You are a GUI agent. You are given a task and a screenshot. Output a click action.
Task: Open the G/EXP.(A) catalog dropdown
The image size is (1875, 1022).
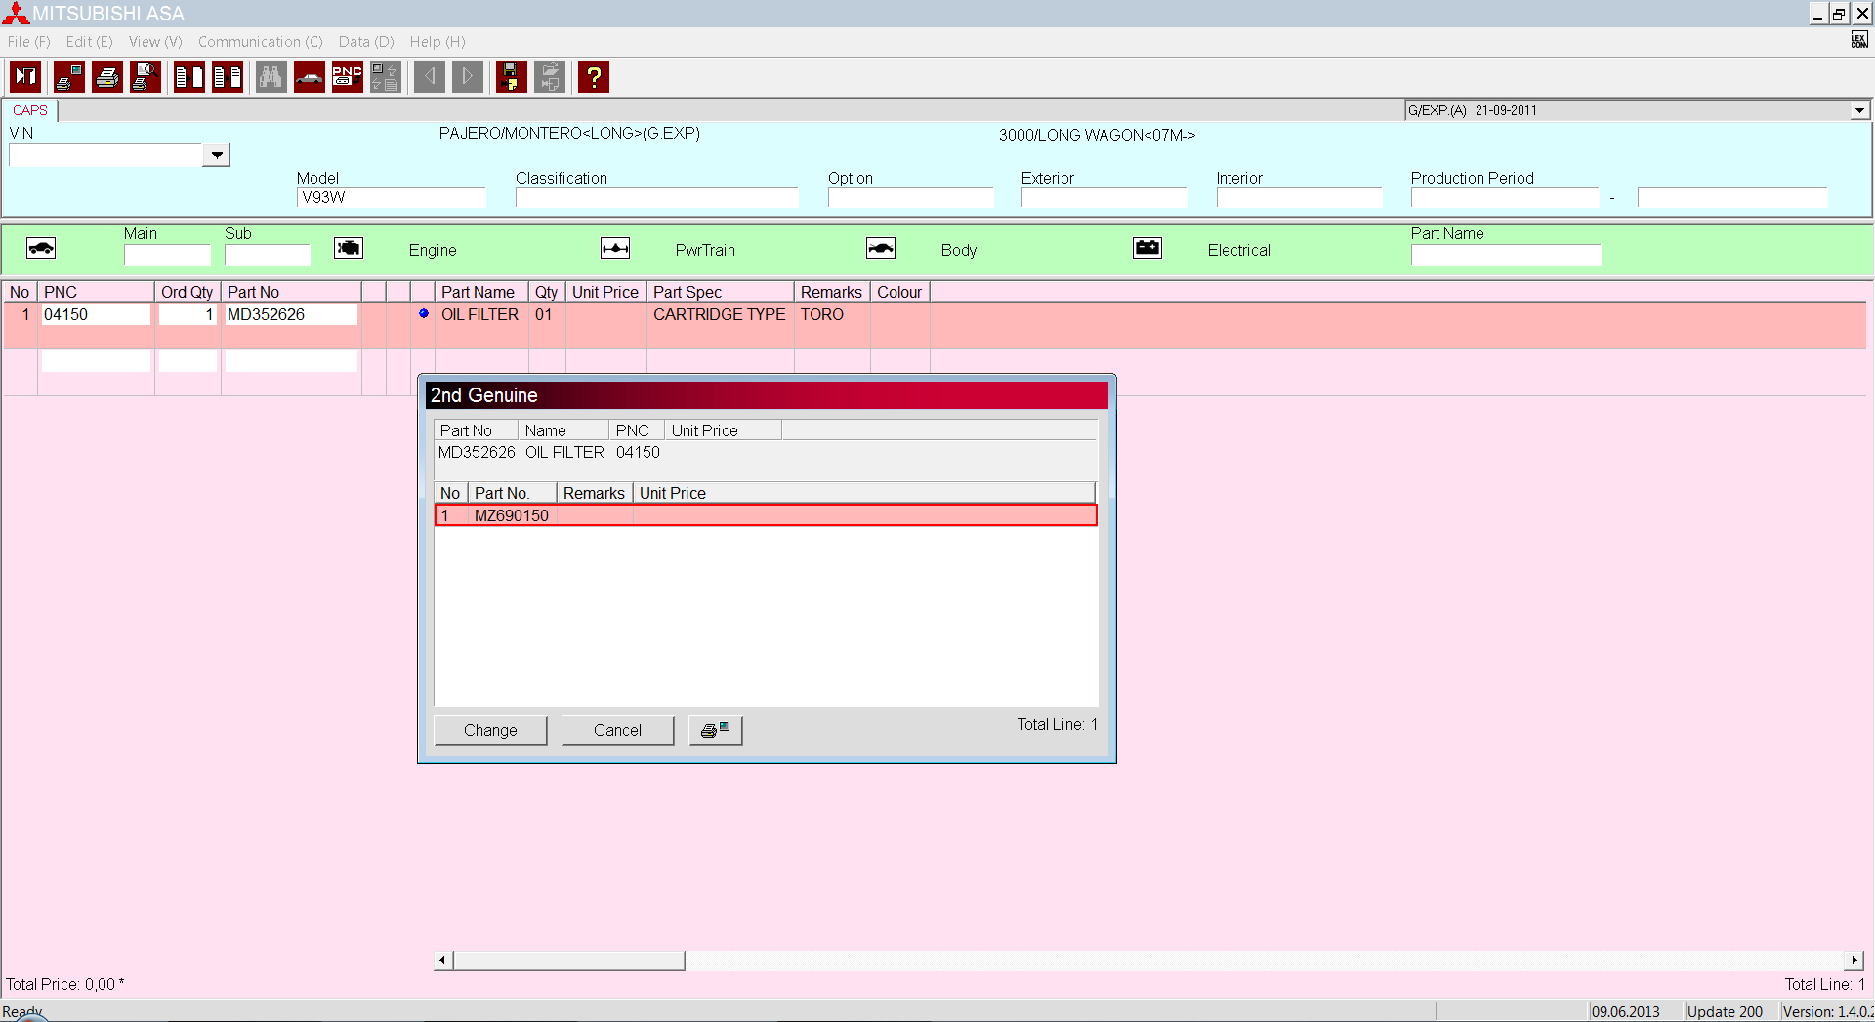(1859, 110)
